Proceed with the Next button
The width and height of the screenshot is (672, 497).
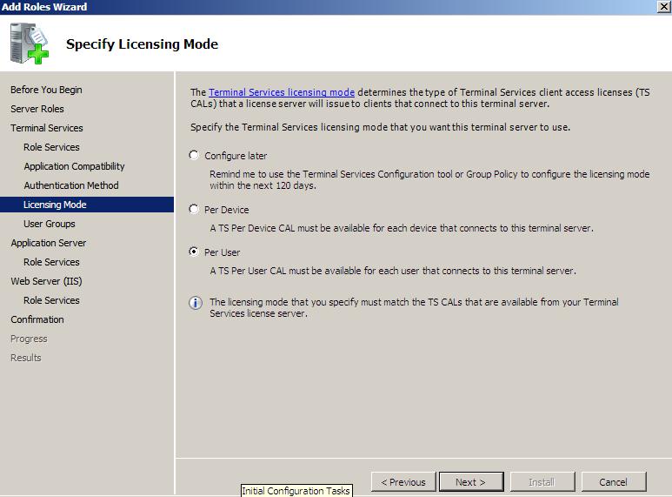[x=471, y=482]
